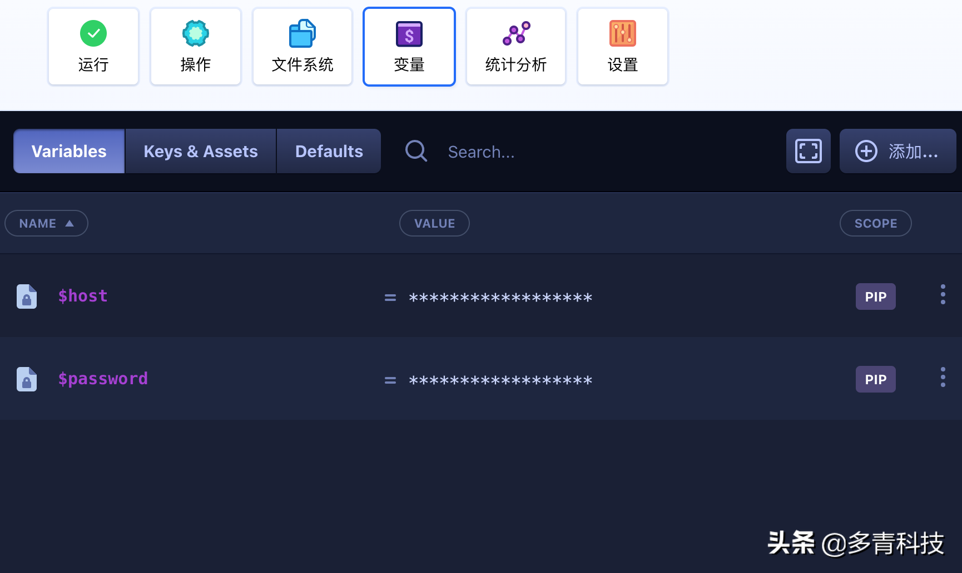
Task: Click the search magnifier icon
Action: [x=416, y=151]
